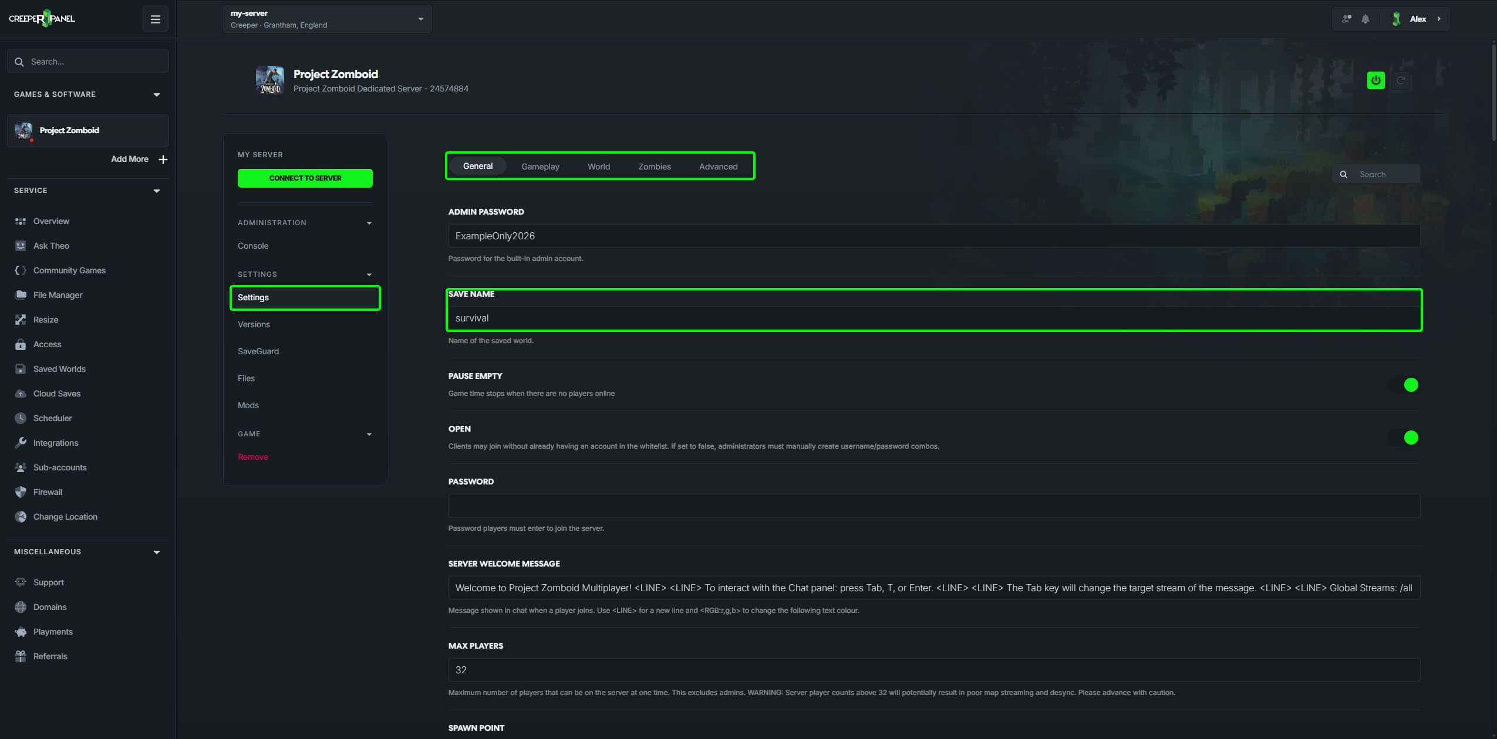Switch to the Zombies tab

pos(655,167)
